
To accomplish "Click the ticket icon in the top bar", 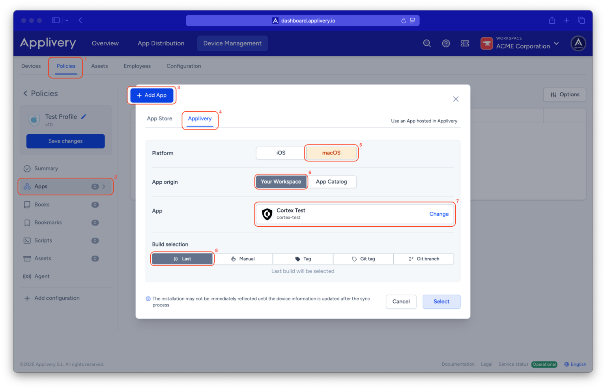I will (465, 43).
